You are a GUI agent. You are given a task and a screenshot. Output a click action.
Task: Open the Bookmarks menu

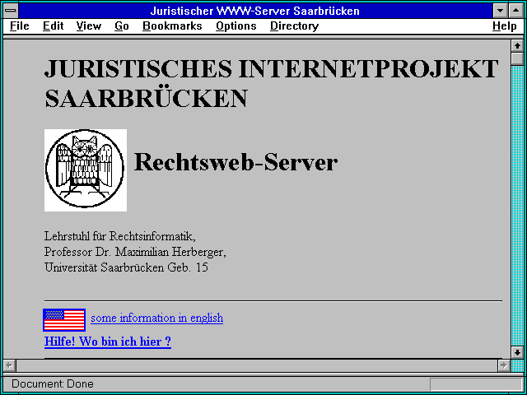(172, 26)
